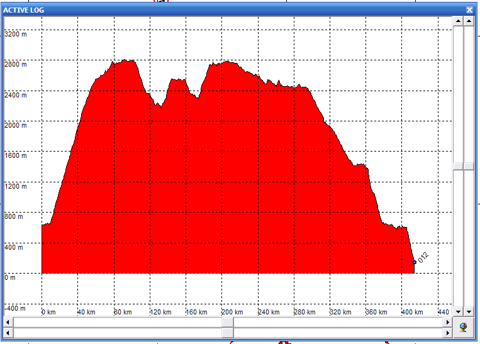The width and height of the screenshot is (480, 344).
Task: Click the right arrow of the lower horizontal scrollbar
Action: (x=447, y=332)
